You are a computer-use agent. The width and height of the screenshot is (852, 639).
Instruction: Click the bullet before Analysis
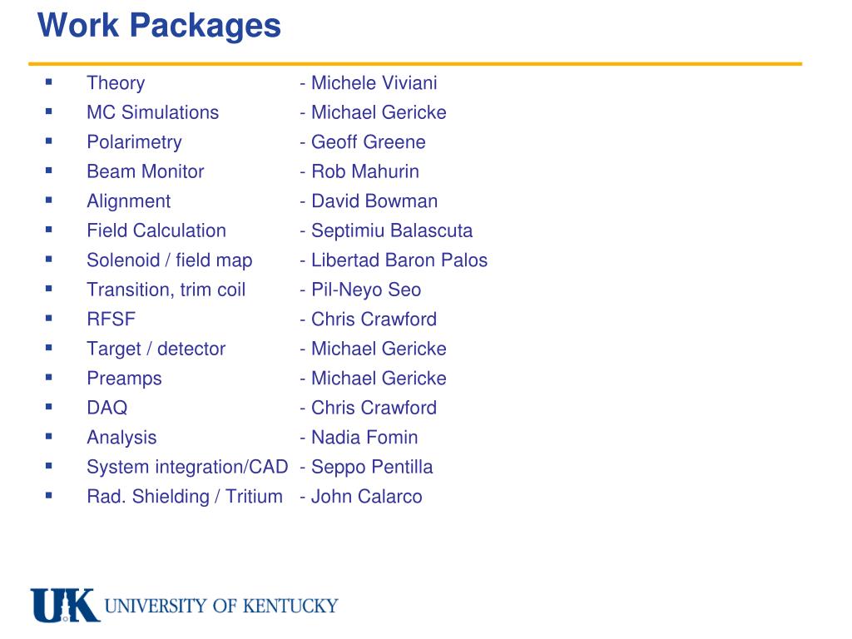[x=49, y=436]
